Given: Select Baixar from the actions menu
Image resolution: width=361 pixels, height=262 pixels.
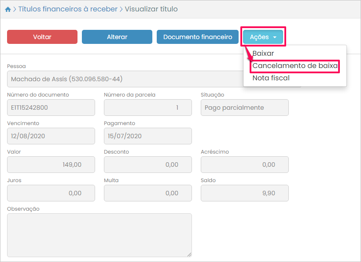Looking at the screenshot, I should point(263,54).
